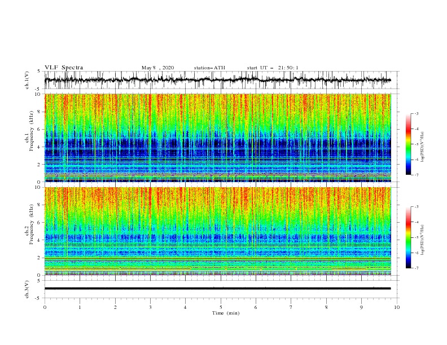Click time axis tick label "7"
447x345 pixels.
point(291,307)
